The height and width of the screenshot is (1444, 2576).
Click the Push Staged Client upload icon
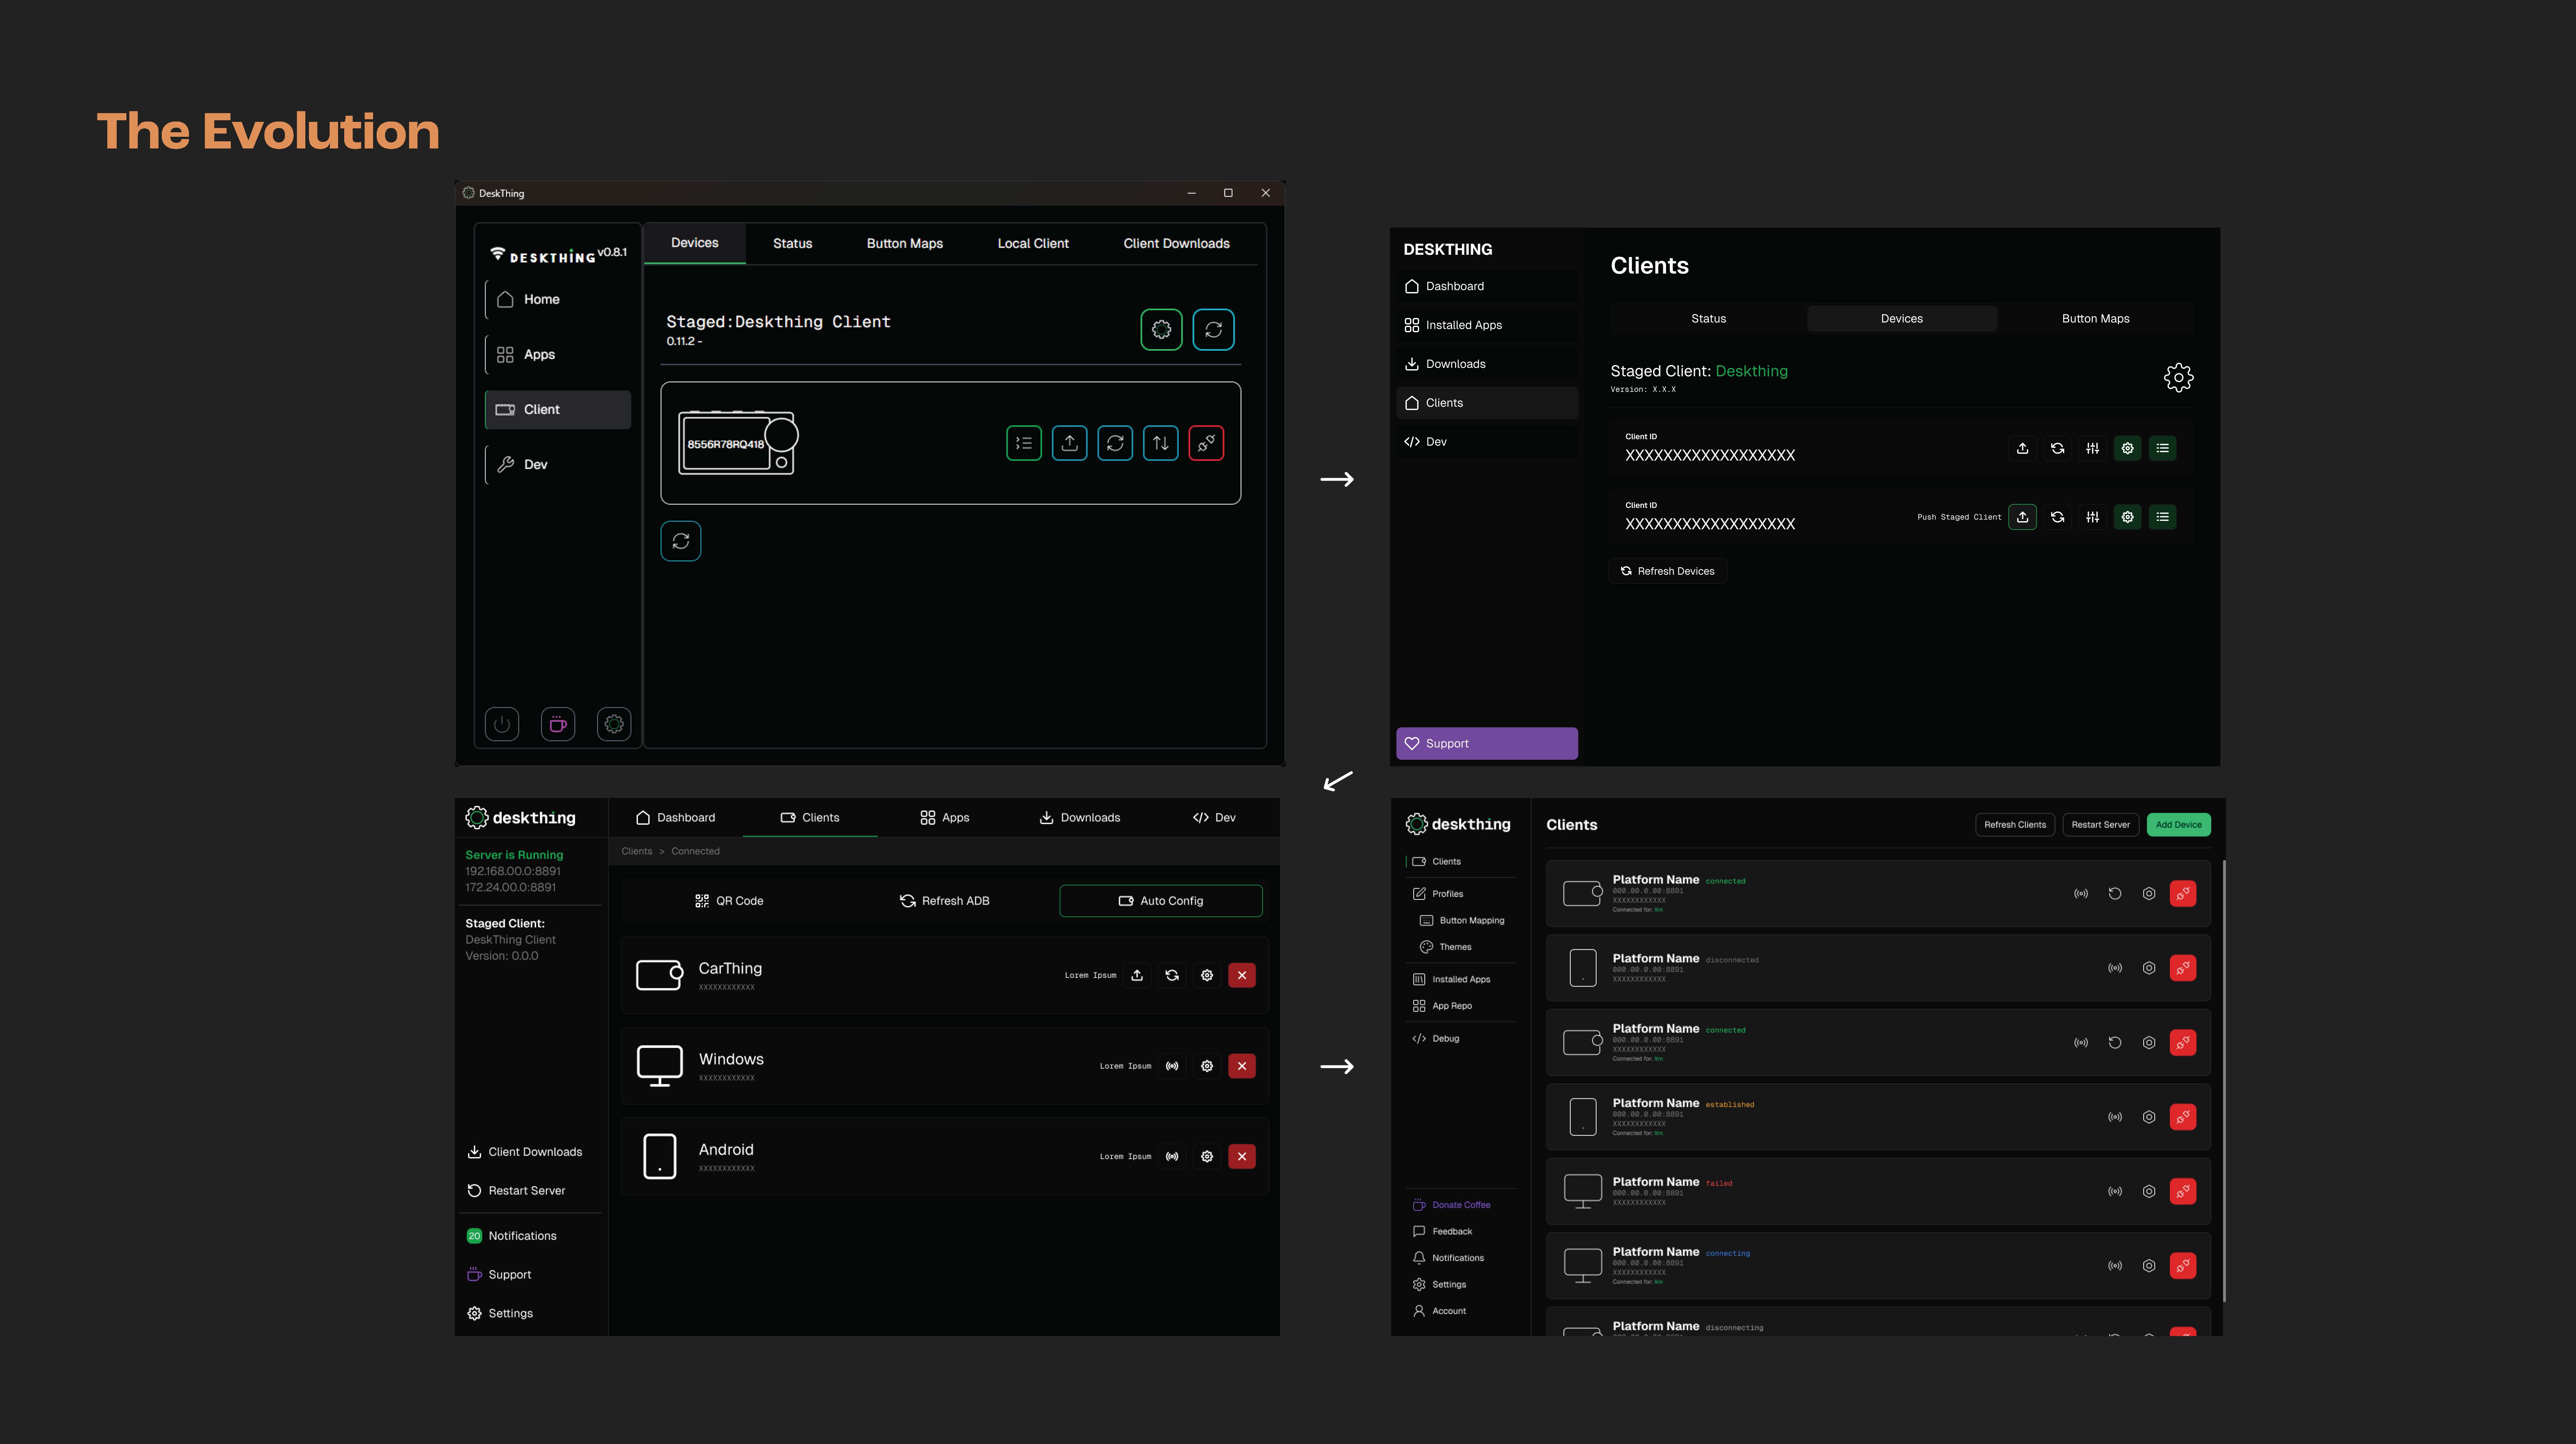2022,517
